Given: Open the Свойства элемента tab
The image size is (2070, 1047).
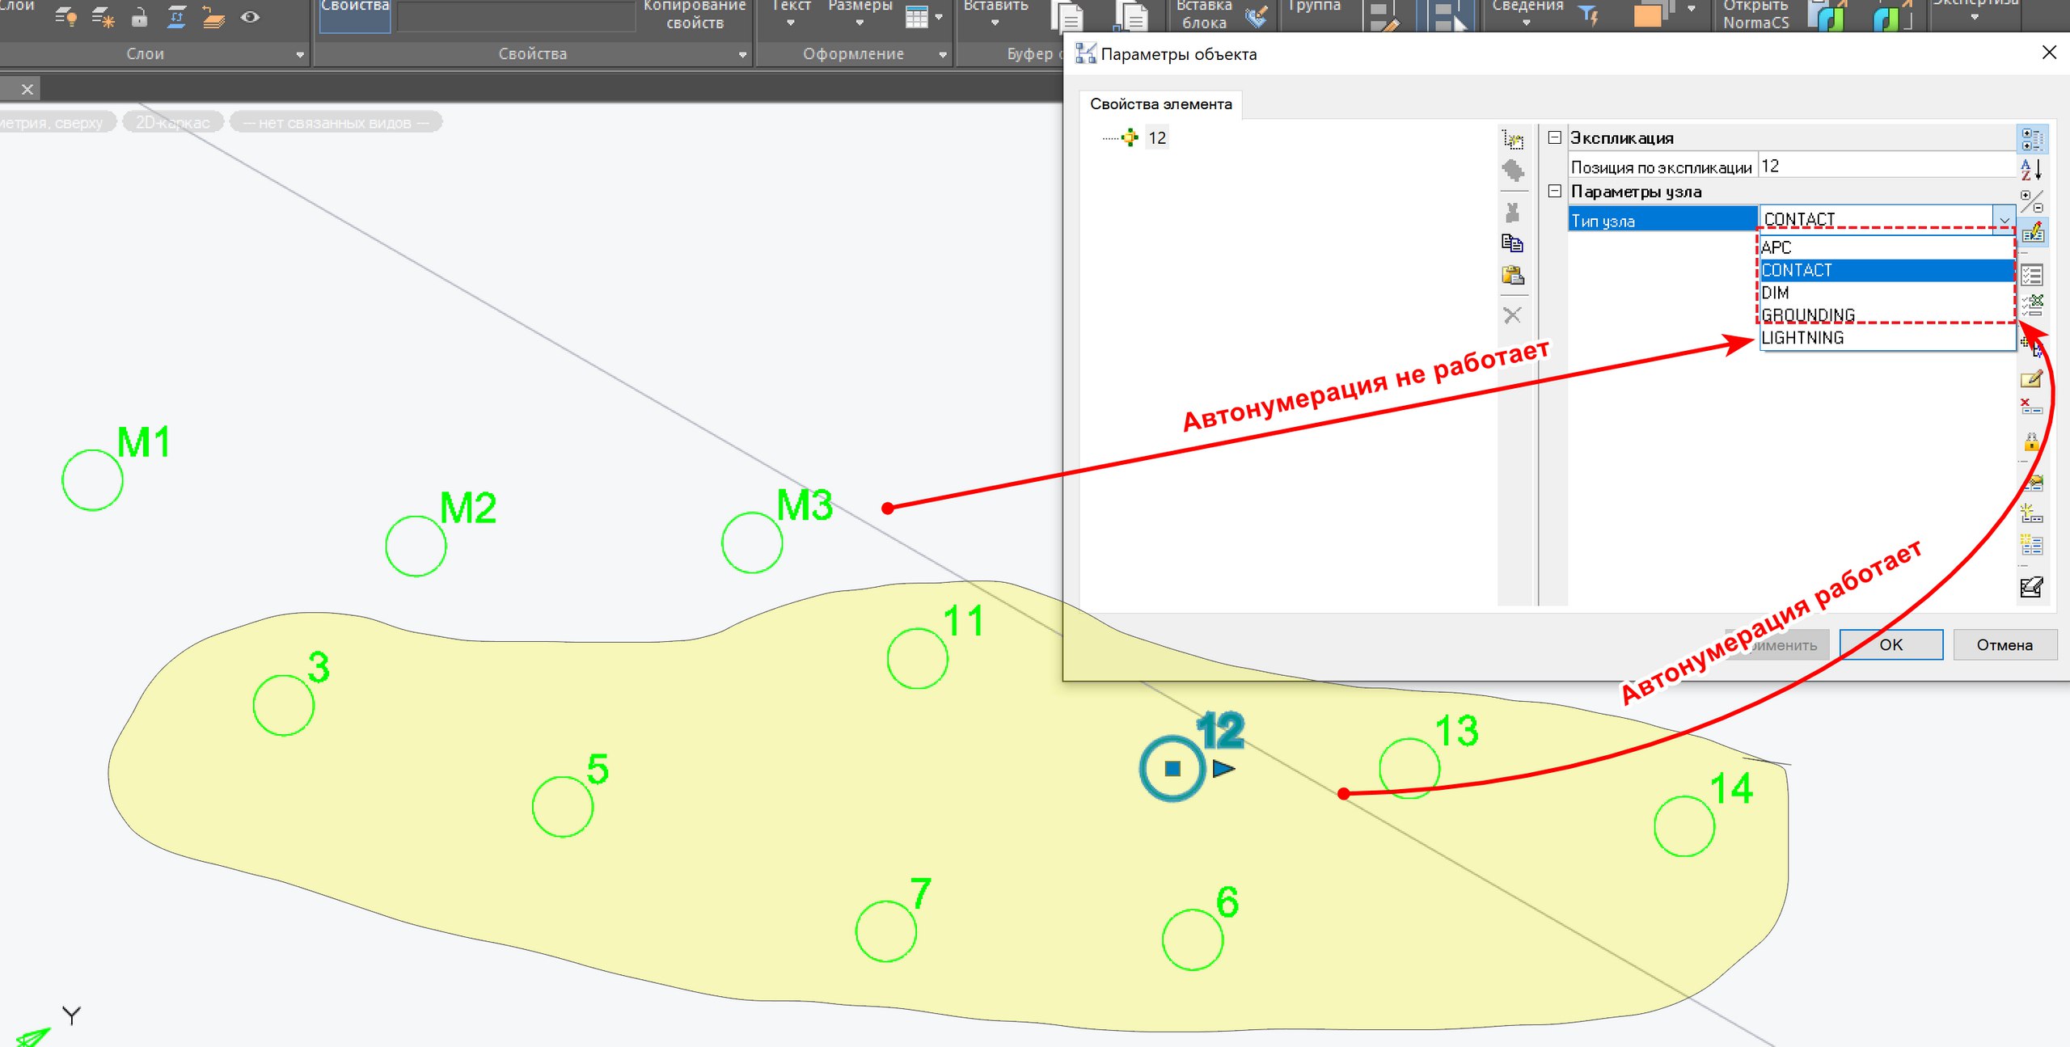Looking at the screenshot, I should [x=1160, y=104].
